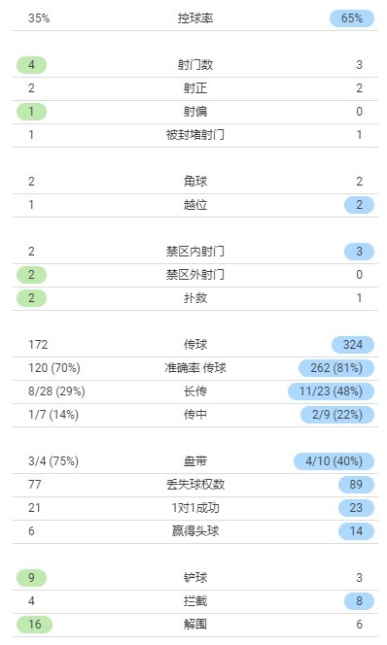Click the 11/23 (48%) long pass badge
Viewport: 387px width, 645px height.
(331, 391)
